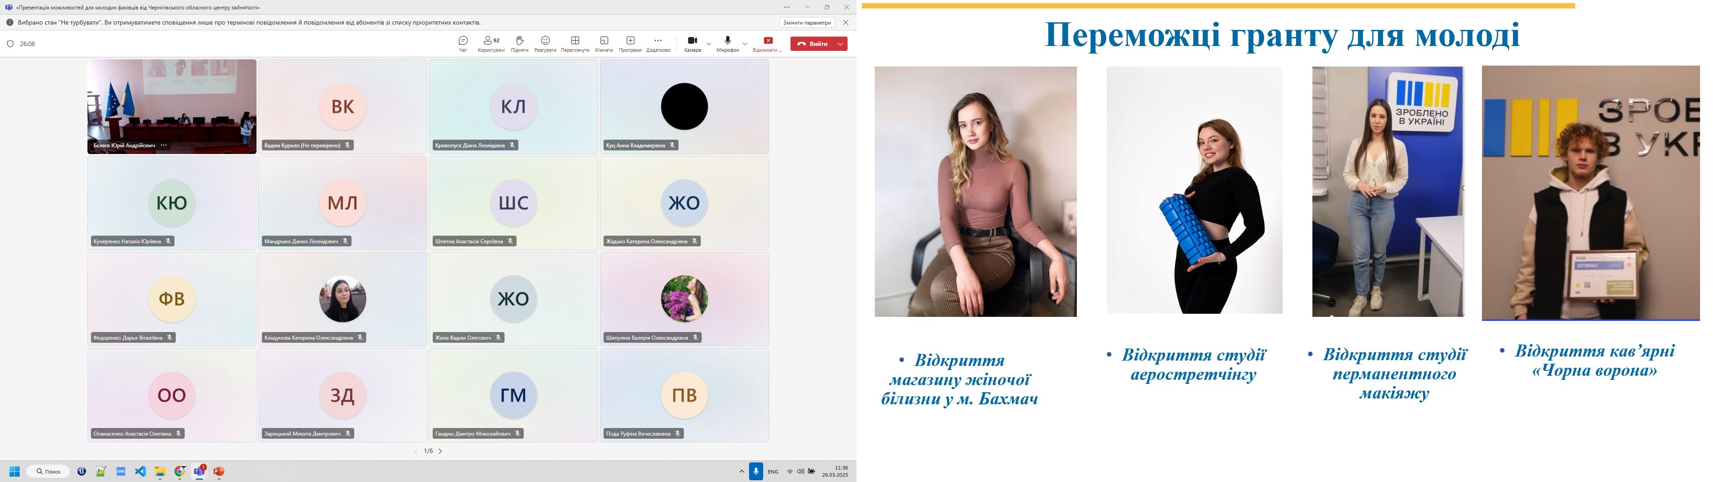Open options menu on Беляєв Юрій tile
This screenshot has height=482, width=1713.
coord(164,145)
